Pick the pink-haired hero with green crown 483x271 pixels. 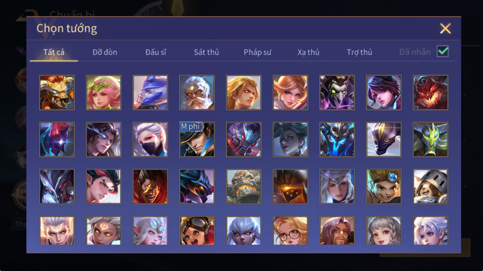click(x=104, y=92)
